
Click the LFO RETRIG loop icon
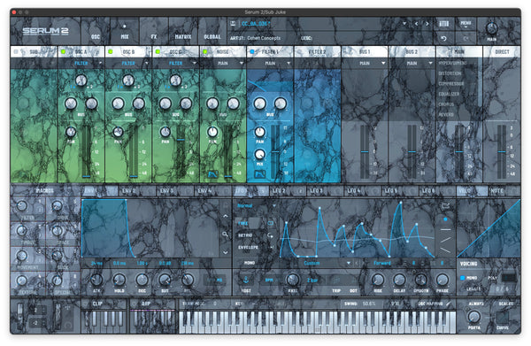pos(270,235)
